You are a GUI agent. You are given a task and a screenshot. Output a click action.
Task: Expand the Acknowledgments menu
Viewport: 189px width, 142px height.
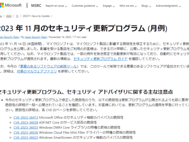point(168,6)
